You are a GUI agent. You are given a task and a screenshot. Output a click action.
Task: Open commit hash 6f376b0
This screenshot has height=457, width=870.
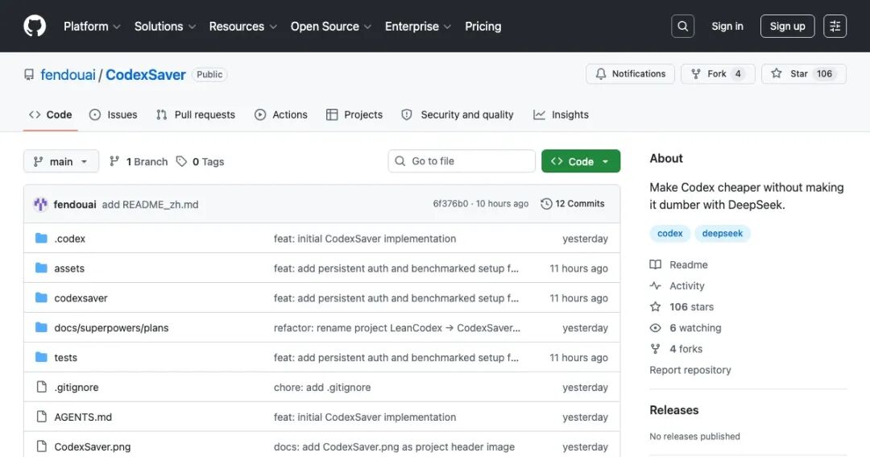tap(450, 204)
